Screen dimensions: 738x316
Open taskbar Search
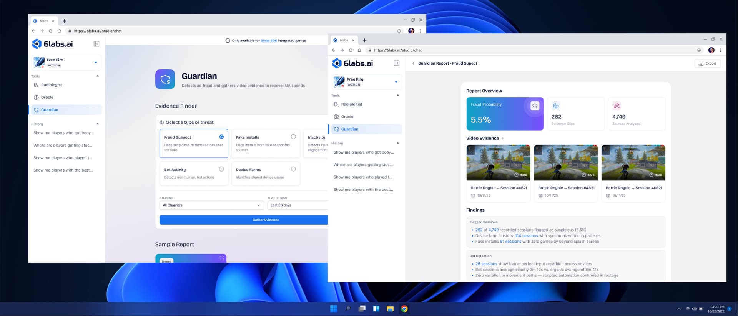[x=348, y=309]
